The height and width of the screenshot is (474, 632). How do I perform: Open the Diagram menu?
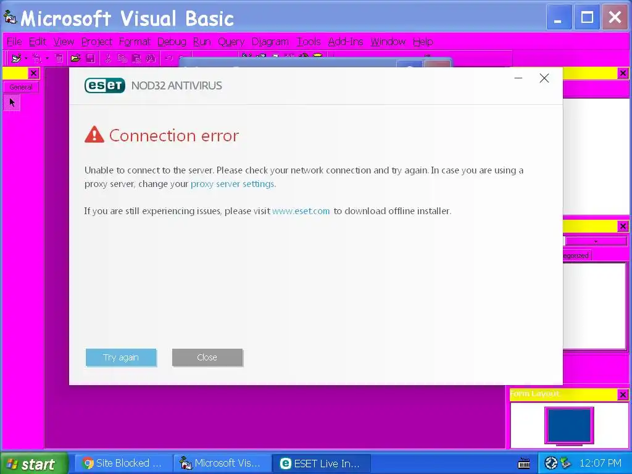tap(270, 41)
